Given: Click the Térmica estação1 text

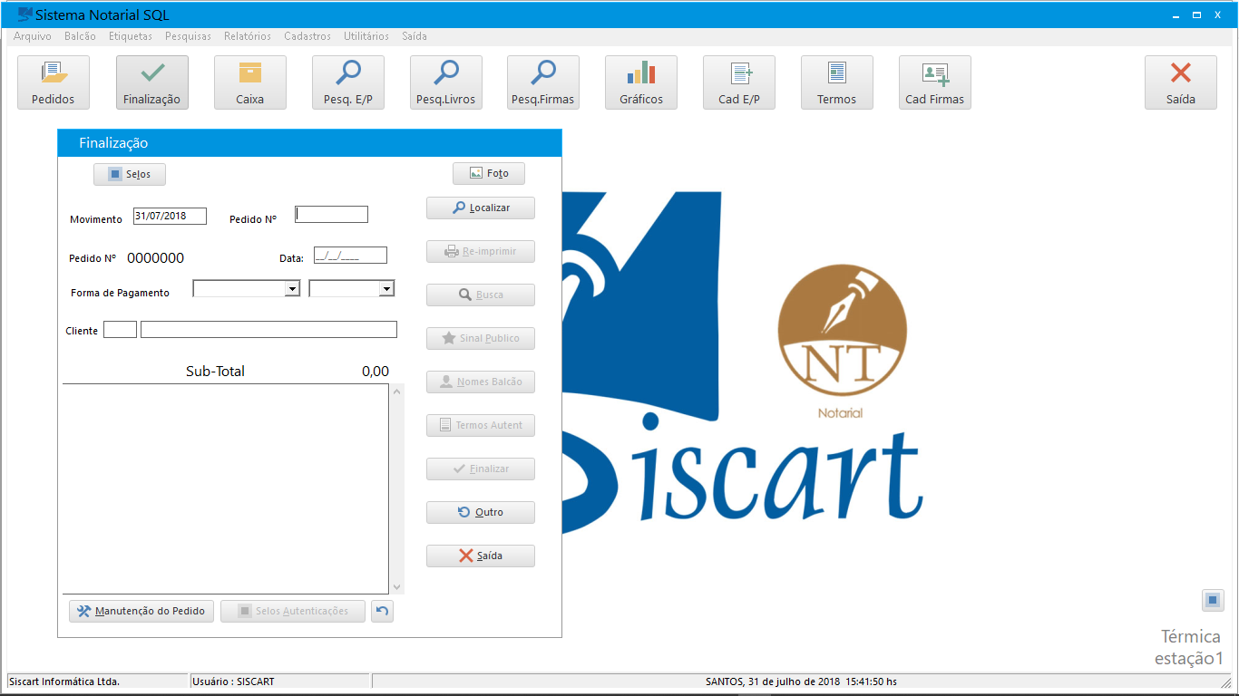Looking at the screenshot, I should (x=1189, y=647).
